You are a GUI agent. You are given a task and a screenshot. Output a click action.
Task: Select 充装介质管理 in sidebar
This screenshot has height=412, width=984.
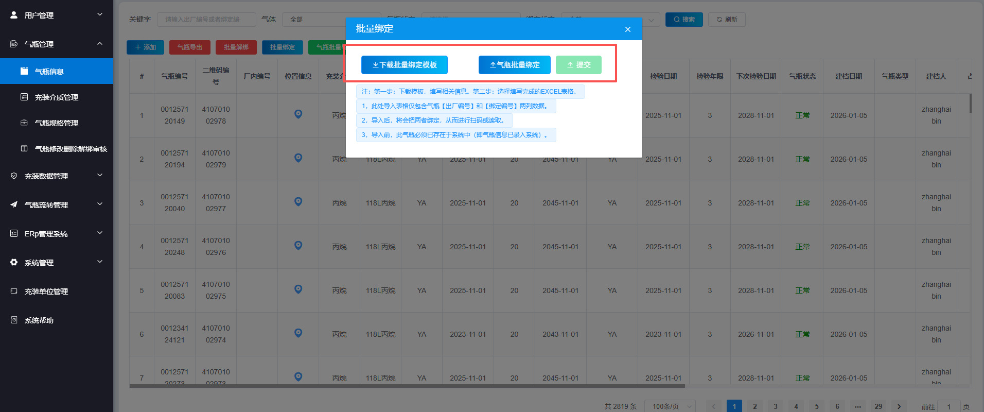click(x=56, y=97)
